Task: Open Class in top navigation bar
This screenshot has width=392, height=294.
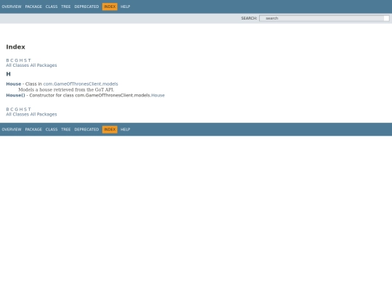Action: coord(52,7)
